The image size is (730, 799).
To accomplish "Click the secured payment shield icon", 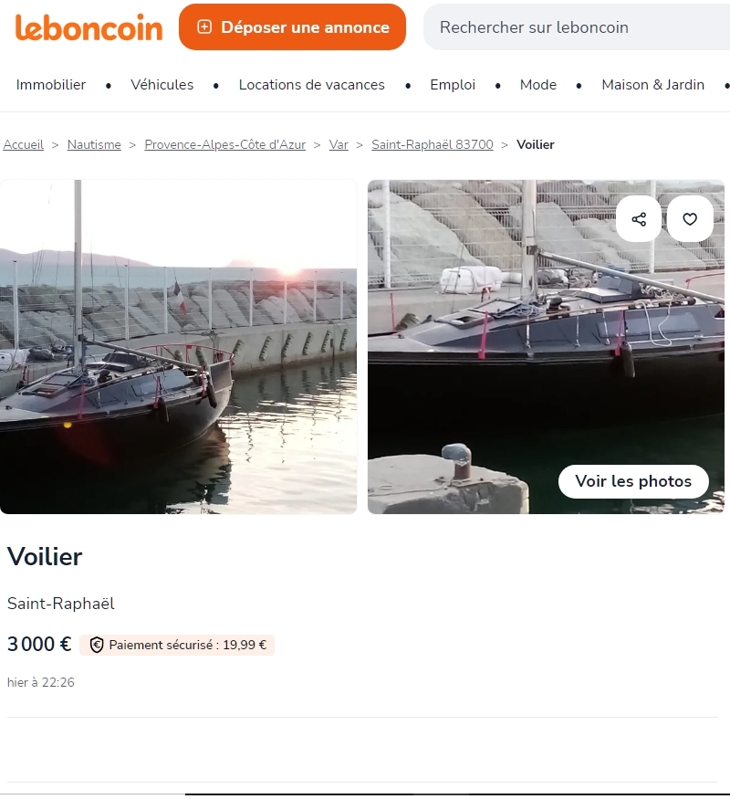I will [97, 645].
